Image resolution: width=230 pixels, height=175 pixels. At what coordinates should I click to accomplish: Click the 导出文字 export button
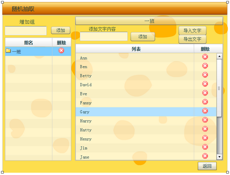click(x=193, y=39)
